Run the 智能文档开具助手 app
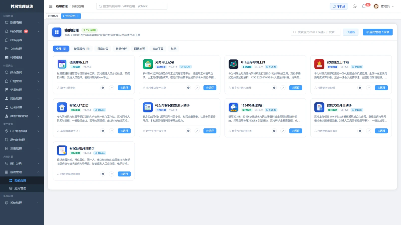401x225 pixels. pos(381,131)
